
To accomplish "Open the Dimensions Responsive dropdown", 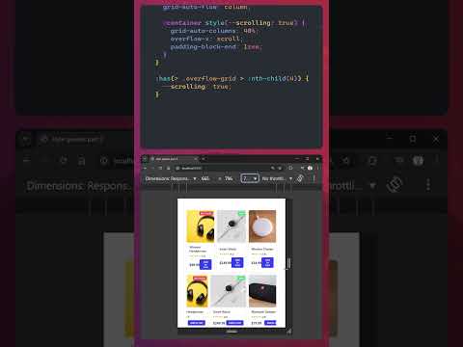I will tap(171, 178).
